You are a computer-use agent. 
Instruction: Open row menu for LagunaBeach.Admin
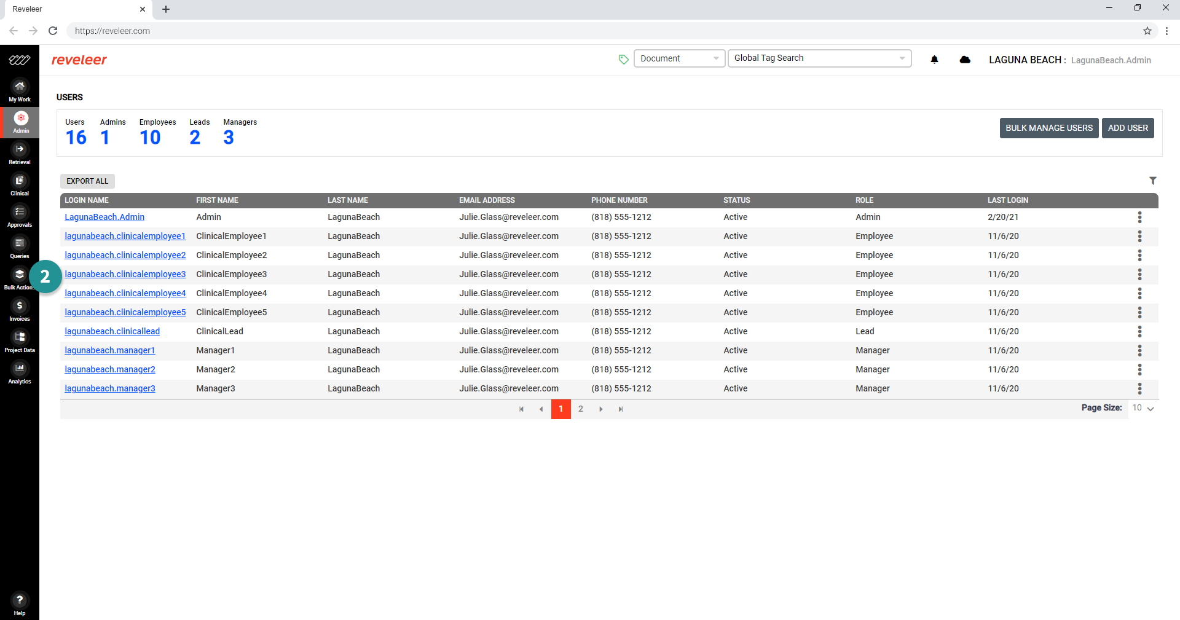click(x=1139, y=217)
